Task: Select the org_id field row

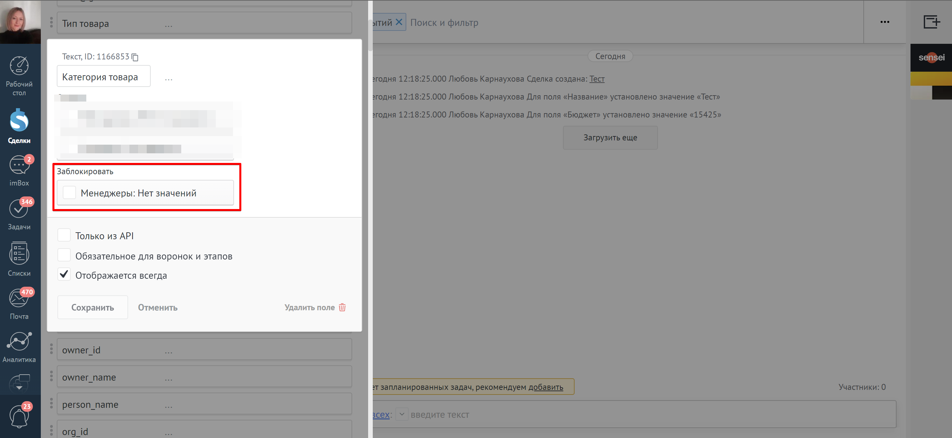Action: [204, 429]
